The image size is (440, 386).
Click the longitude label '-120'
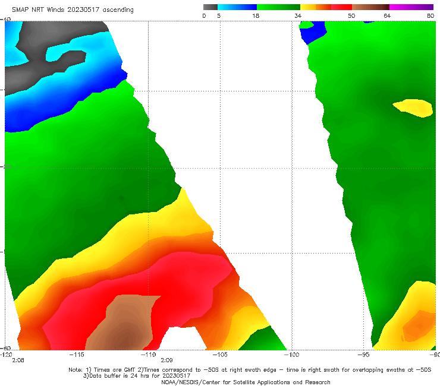[x=6, y=355]
